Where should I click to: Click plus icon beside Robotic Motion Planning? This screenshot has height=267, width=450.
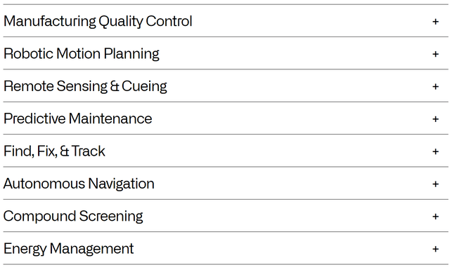[x=435, y=54]
